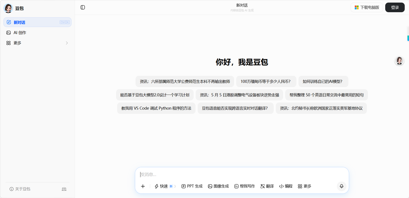Click the 新对话 title at top center

[242, 5]
